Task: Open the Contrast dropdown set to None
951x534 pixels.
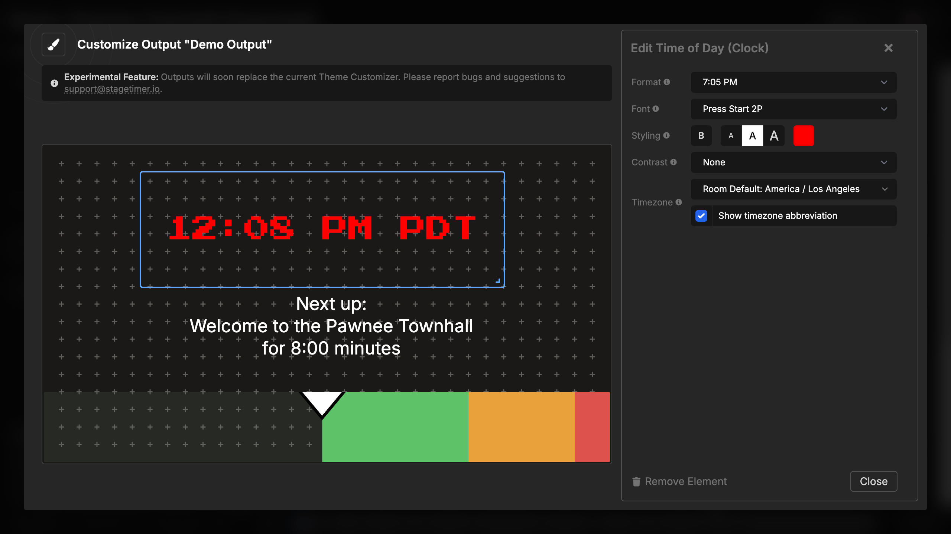Action: [793, 162]
